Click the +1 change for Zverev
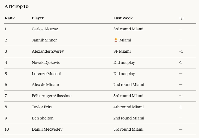Viewport: 199px width, 138px height. tap(181, 51)
